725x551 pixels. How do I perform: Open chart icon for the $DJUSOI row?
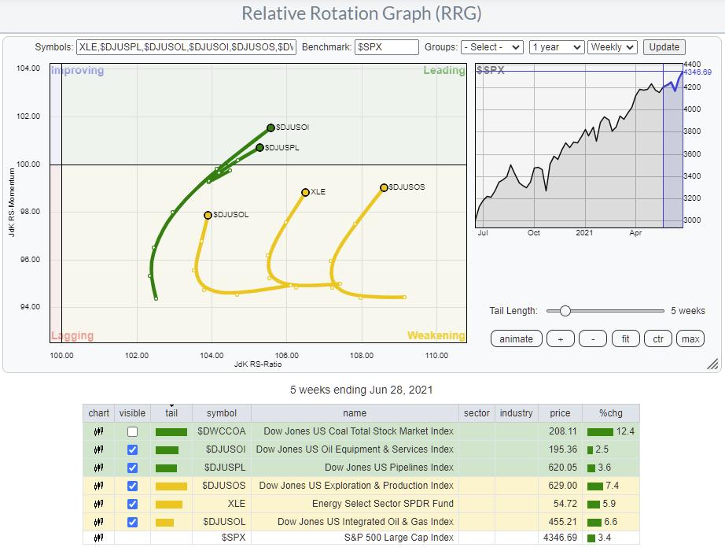coord(99,449)
